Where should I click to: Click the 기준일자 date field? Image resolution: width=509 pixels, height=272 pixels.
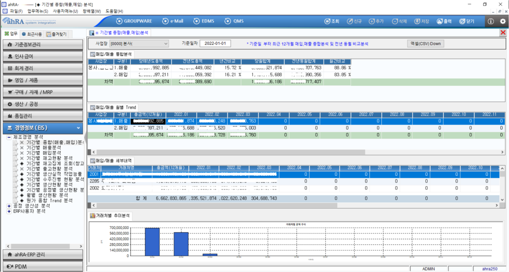215,44
